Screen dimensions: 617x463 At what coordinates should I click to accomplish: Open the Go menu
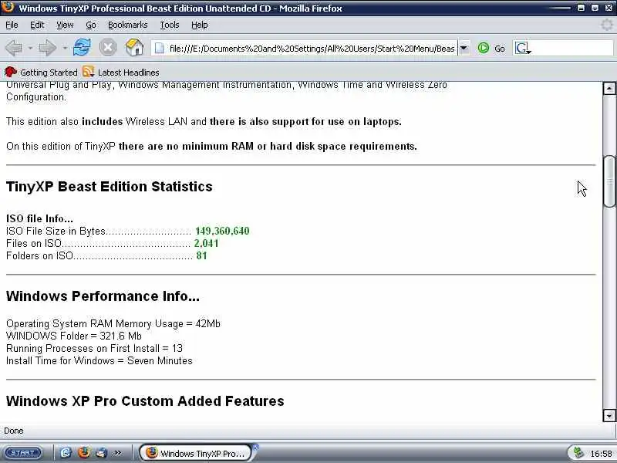[x=91, y=25]
